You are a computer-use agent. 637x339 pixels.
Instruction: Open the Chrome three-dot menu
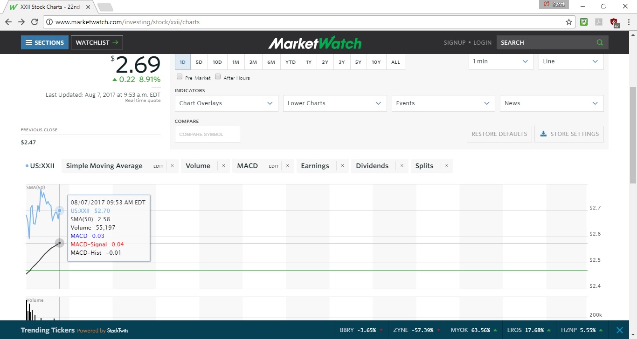point(629,22)
